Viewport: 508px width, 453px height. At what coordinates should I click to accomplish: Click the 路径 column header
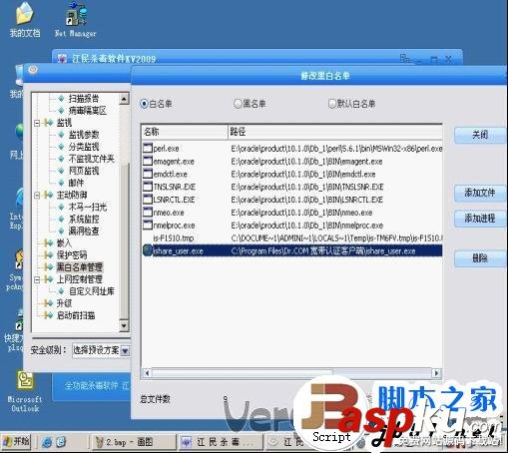tap(335, 132)
